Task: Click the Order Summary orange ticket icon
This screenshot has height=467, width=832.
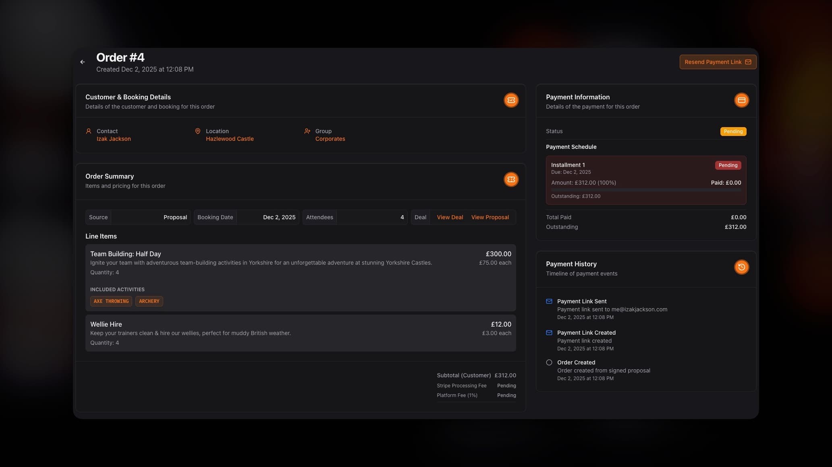Action: pos(511,179)
